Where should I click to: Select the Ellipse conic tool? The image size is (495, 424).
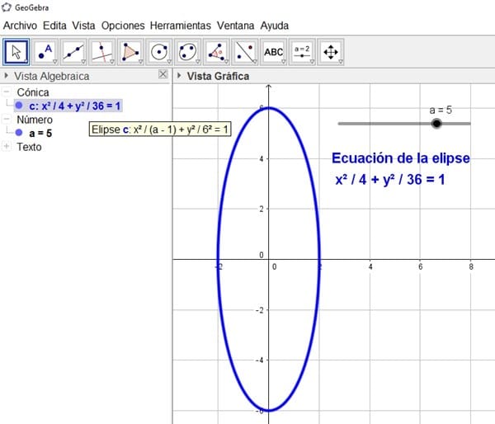[x=187, y=52]
